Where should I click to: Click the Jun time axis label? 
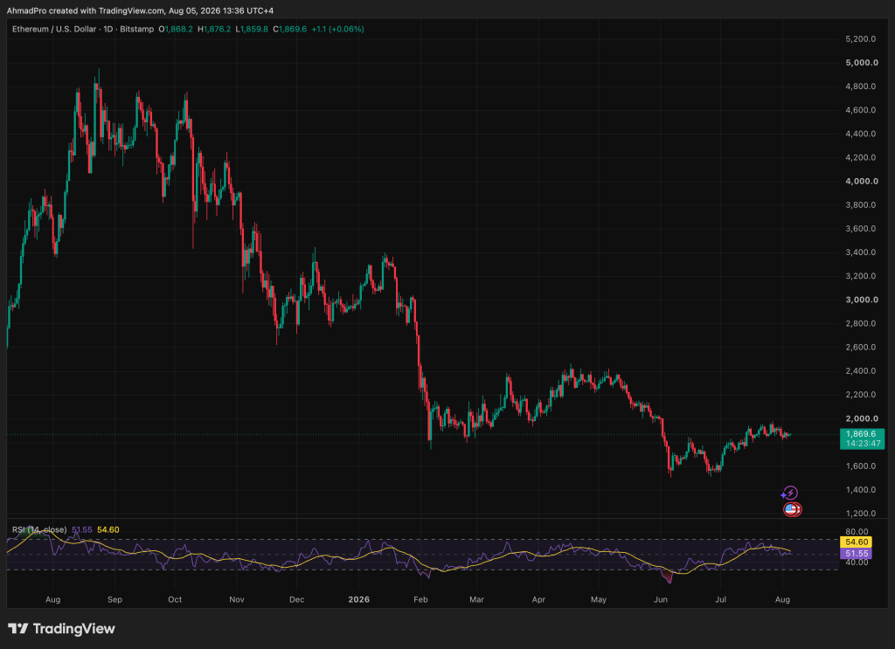(x=661, y=599)
